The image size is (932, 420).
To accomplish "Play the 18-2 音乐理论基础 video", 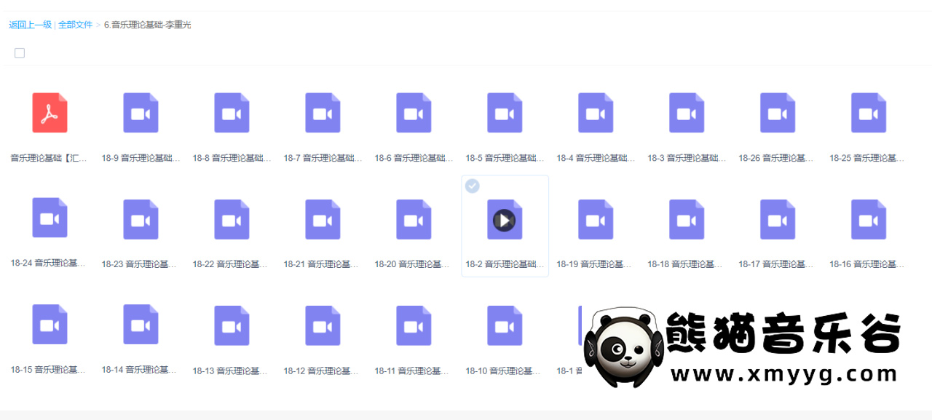I will 505,220.
